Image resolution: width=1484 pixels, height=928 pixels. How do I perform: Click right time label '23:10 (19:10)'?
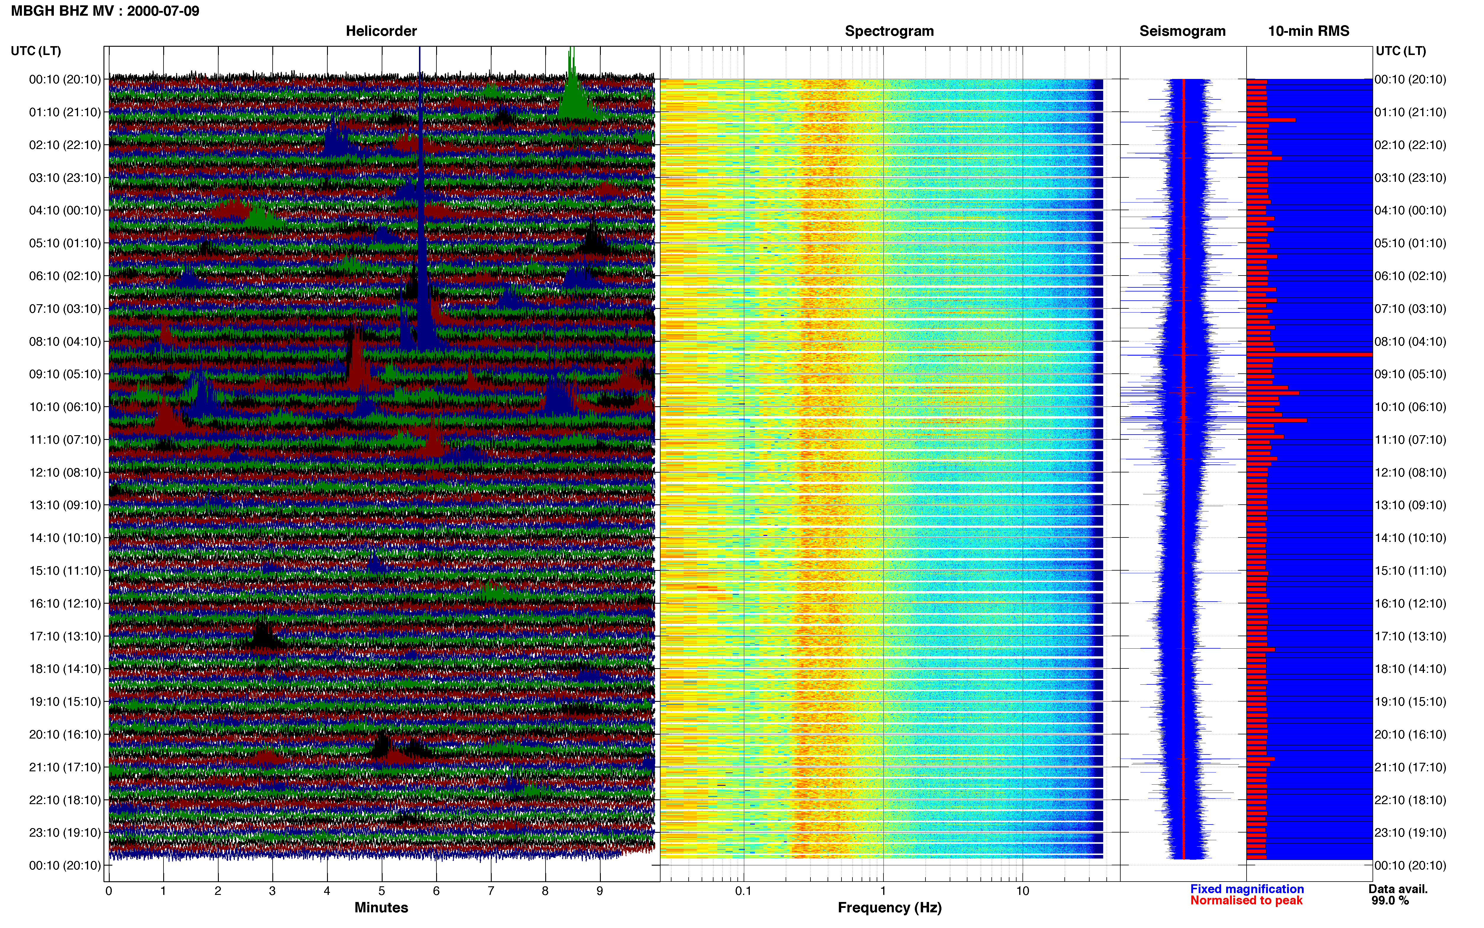pyautogui.click(x=1410, y=833)
